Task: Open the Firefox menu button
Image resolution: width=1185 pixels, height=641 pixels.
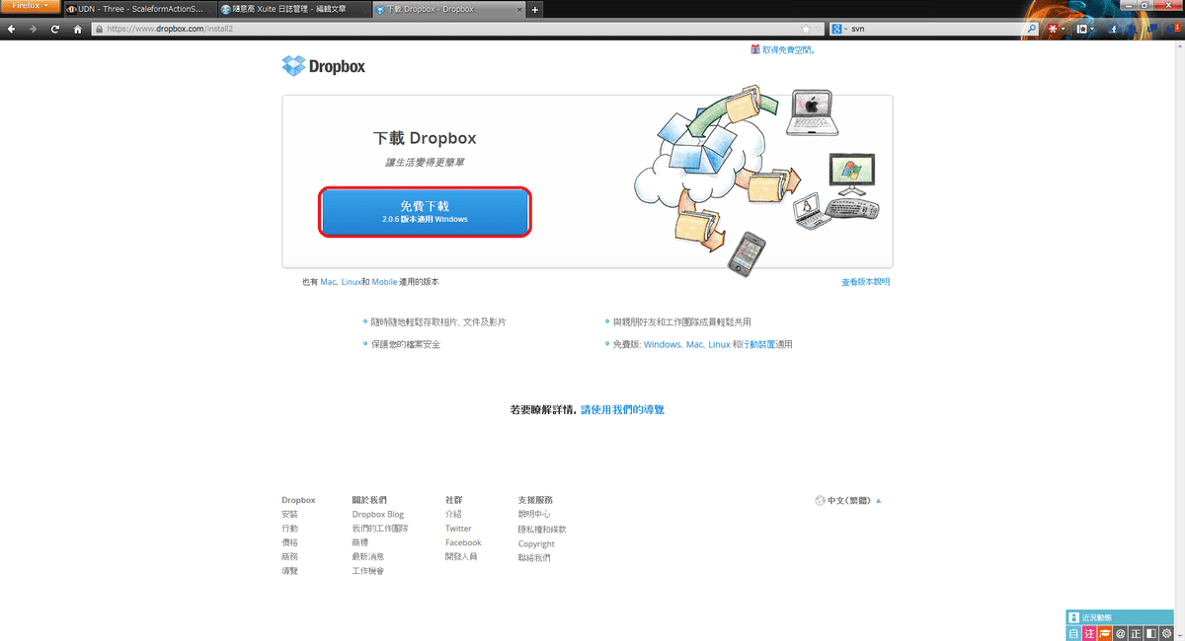Action: (30, 7)
